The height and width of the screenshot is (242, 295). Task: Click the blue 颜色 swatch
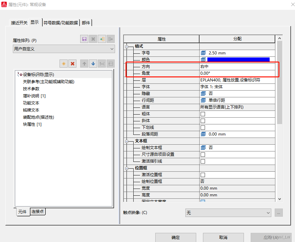239,59
